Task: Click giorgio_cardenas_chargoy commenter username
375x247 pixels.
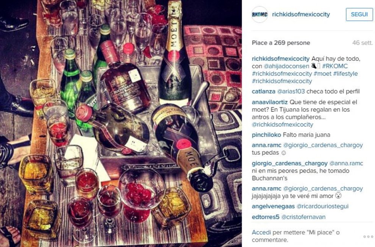Action: (290, 163)
